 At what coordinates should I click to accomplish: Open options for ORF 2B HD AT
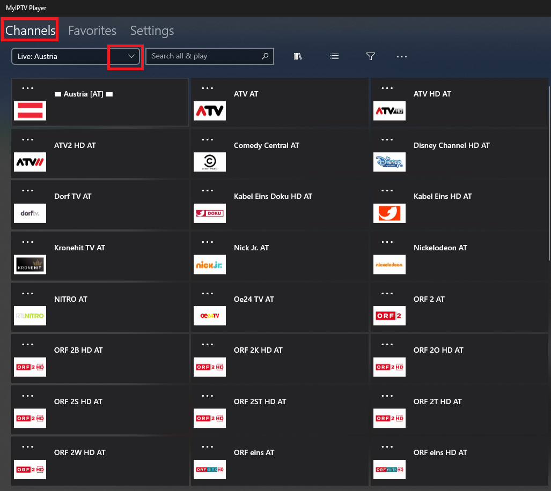28,344
